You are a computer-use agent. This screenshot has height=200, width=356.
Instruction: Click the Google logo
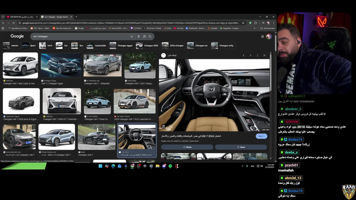[17, 36]
